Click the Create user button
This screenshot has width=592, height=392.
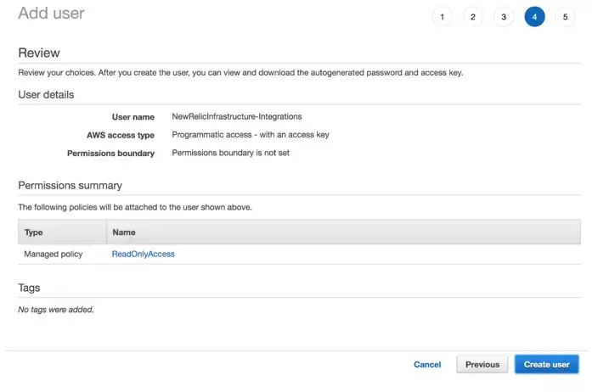point(546,364)
